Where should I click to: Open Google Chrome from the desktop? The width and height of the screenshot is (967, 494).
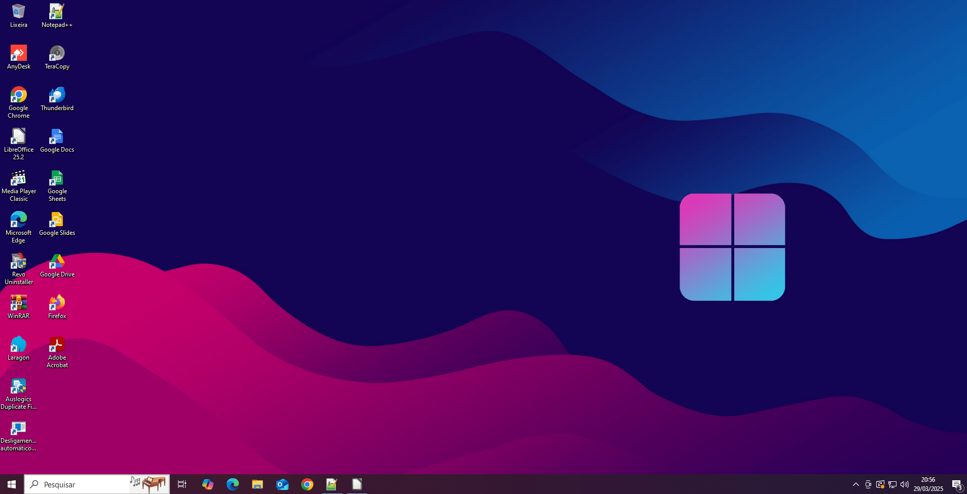coord(18,96)
